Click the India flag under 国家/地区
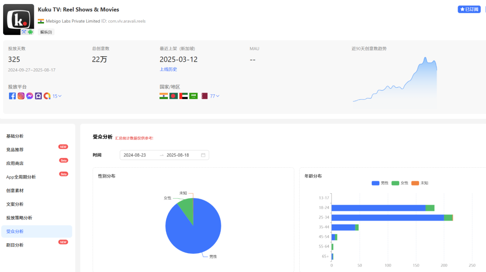The height and width of the screenshot is (272, 486). (x=164, y=96)
